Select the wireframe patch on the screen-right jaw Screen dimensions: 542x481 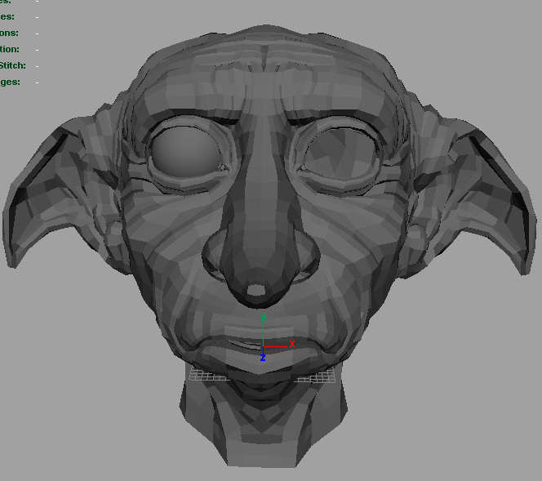pyautogui.click(x=317, y=375)
